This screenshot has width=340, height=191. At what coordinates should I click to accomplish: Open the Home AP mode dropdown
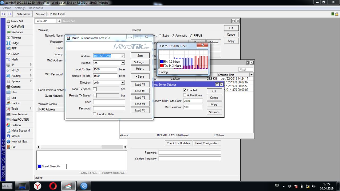pyautogui.click(x=59, y=21)
